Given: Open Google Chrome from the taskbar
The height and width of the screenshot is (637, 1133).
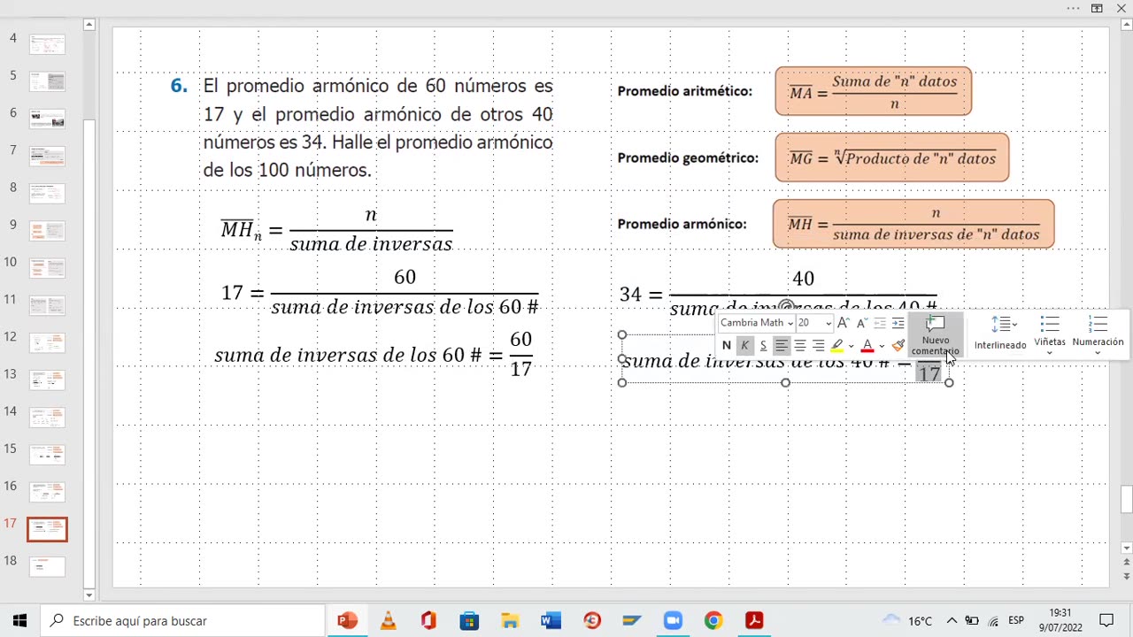Looking at the screenshot, I should (x=713, y=620).
